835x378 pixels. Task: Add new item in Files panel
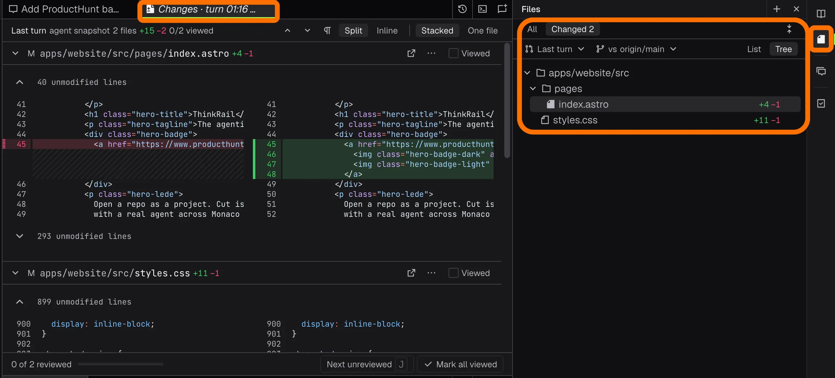[x=777, y=9]
